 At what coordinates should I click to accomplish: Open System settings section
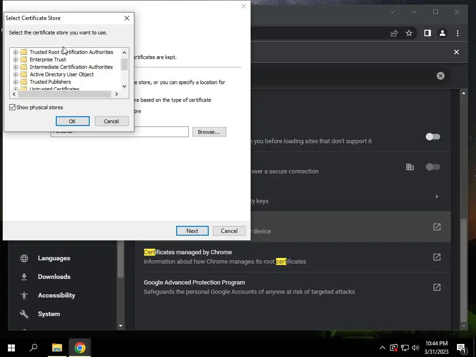[x=49, y=314]
